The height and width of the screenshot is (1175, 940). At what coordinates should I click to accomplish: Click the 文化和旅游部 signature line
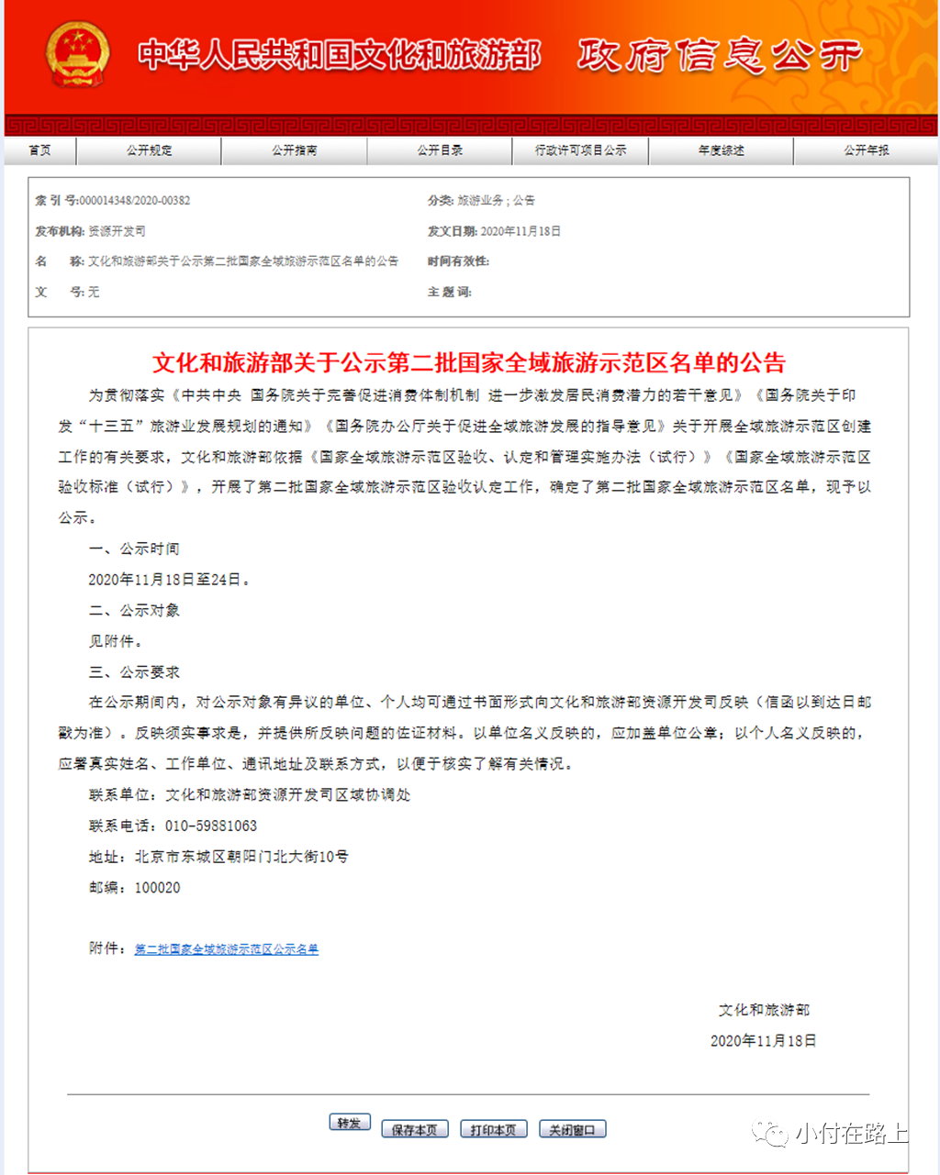(x=764, y=1010)
